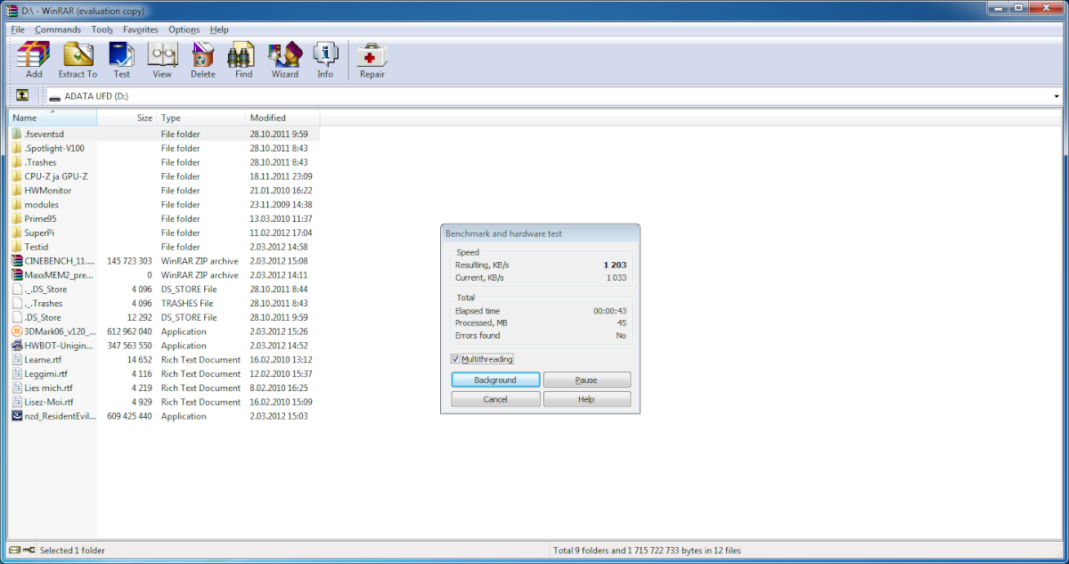Screen dimensions: 1069x564
Task: Click the 18.11.2011 23:09 modified date
Action: (281, 176)
